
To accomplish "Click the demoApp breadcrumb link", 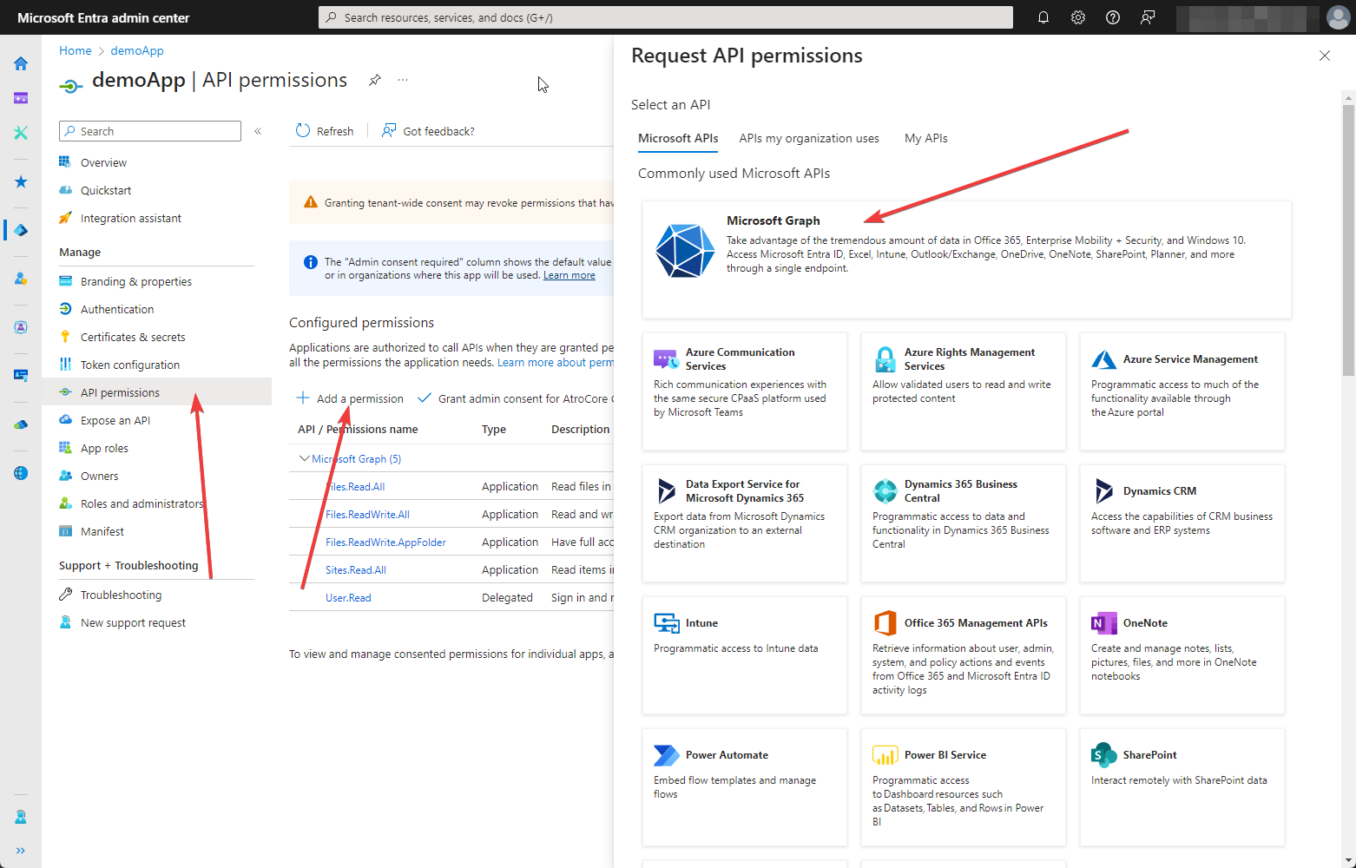I will 136,49.
